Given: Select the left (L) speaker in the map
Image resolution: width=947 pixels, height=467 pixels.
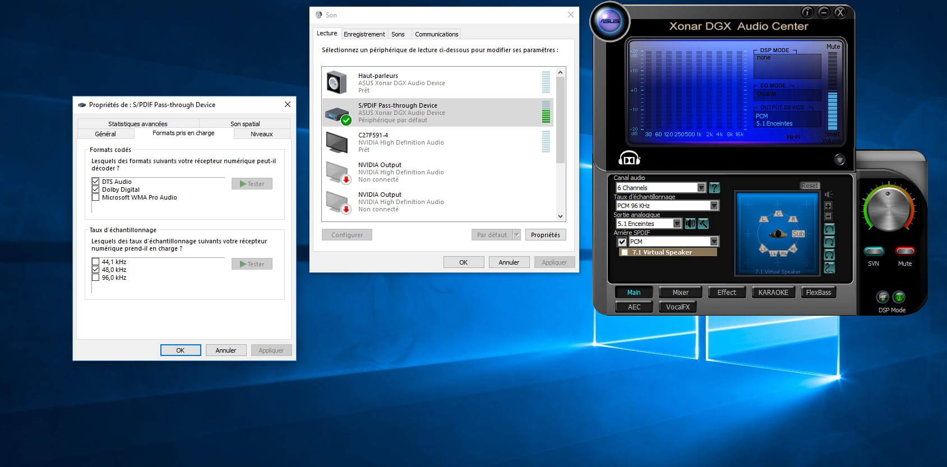Looking at the screenshot, I should (764, 219).
